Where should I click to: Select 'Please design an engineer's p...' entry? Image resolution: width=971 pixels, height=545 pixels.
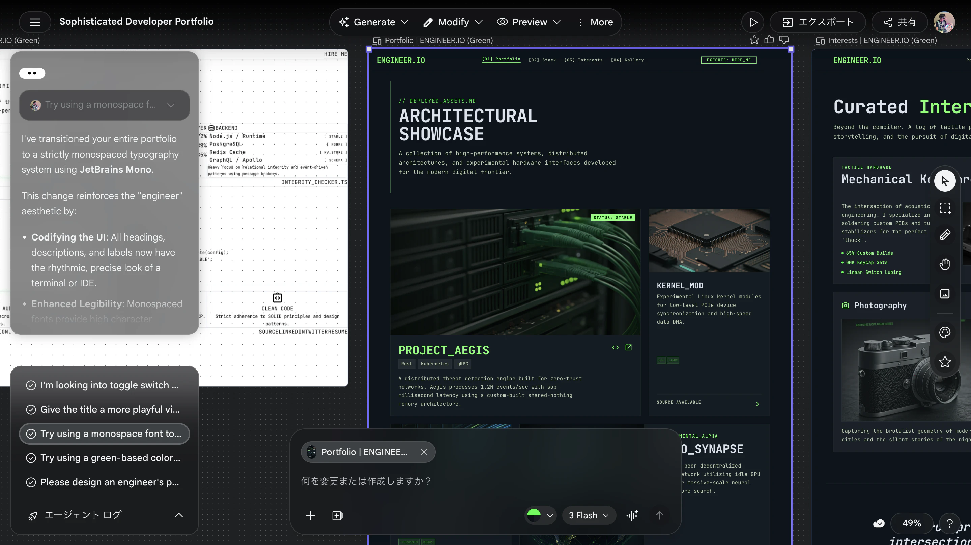(105, 482)
